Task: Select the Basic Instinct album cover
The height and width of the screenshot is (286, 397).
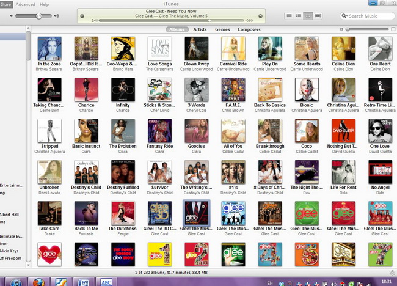Action: pos(86,131)
